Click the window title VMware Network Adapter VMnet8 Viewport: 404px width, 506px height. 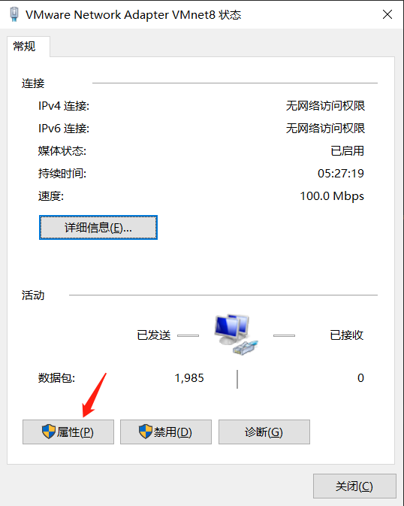pos(120,15)
